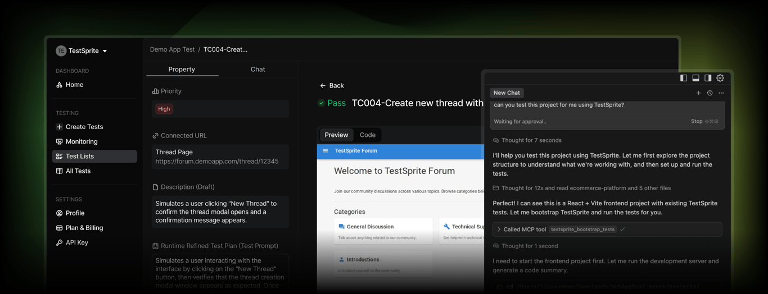Click the TE avatar icon
Screen dimensions: 768x294
61,50
